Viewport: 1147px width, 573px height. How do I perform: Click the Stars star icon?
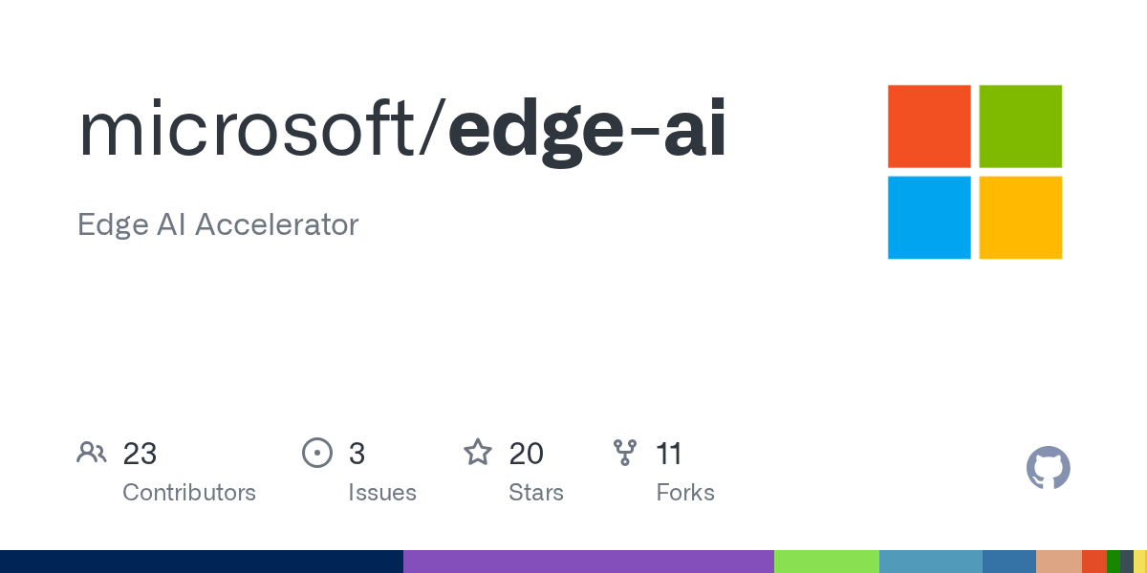coord(477,453)
